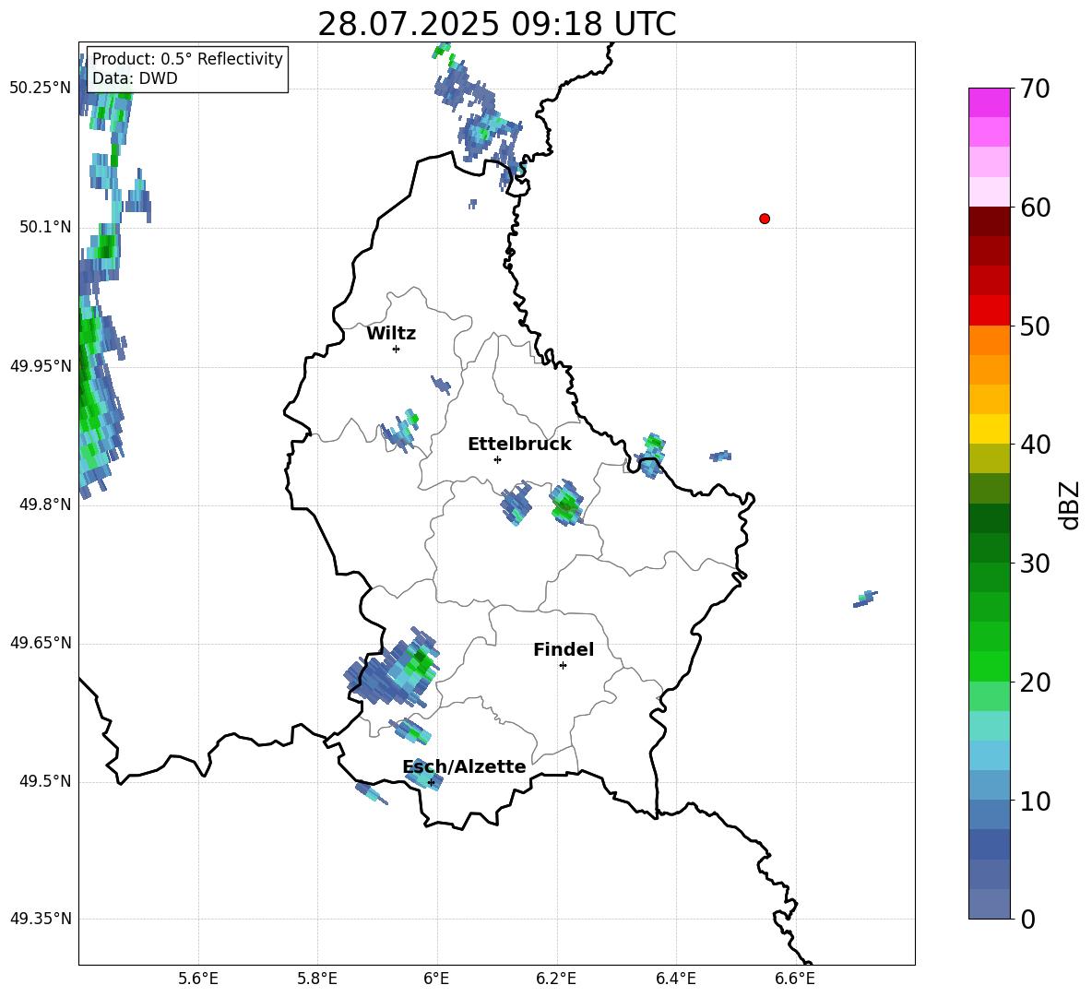Click the 49.8°N latitude label
This screenshot has width=1092, height=997.
[x=45, y=504]
